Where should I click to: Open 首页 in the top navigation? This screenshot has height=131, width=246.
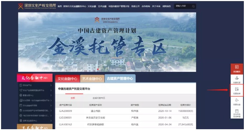pos(60,6)
